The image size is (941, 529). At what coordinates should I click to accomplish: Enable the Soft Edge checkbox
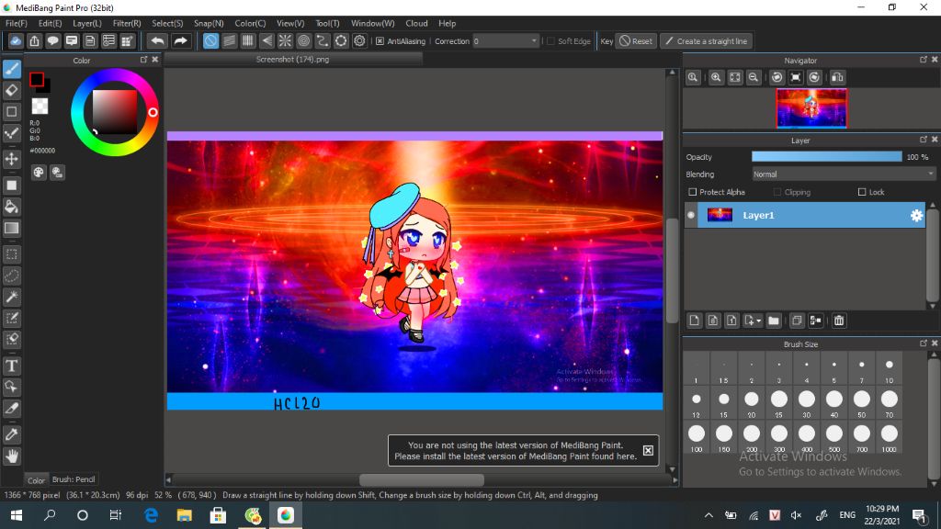coord(550,41)
